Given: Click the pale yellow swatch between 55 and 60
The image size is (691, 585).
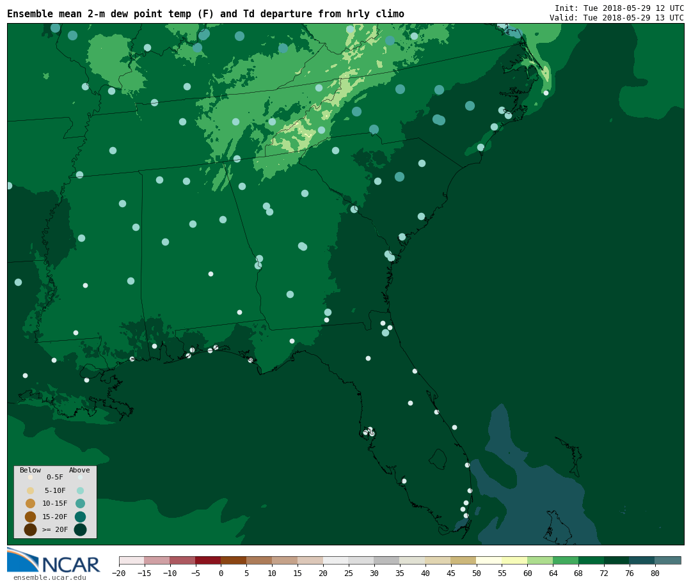Looking at the screenshot, I should point(514,560).
